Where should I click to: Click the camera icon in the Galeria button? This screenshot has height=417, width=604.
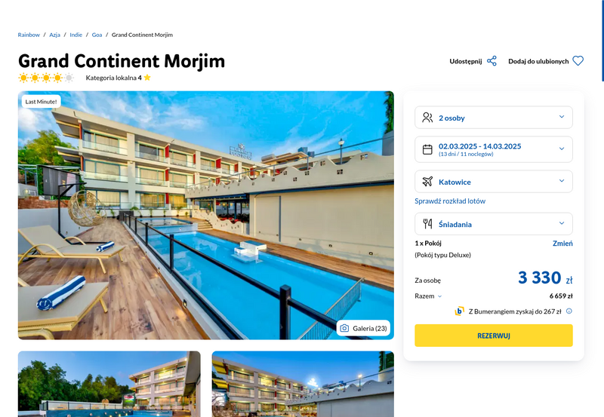(x=344, y=328)
